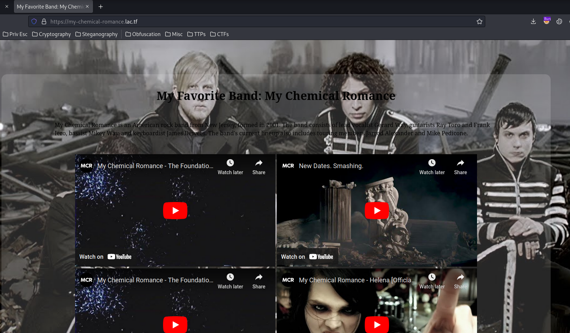Click MCR channel logo on Helena video
Viewport: 570px width, 333px height.
[x=288, y=280]
